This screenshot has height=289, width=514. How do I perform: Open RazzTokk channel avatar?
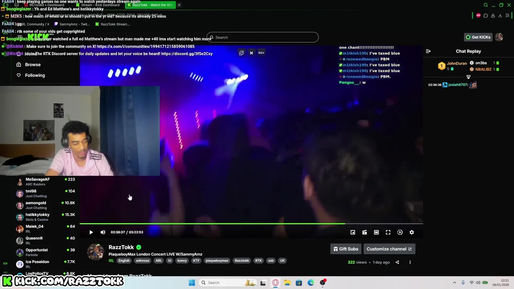tap(96, 252)
